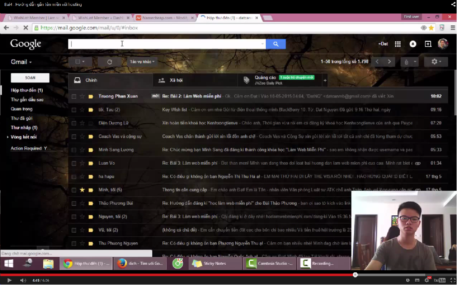Open the Gmail label dropdown menu
457x285 pixels.
click(x=21, y=62)
